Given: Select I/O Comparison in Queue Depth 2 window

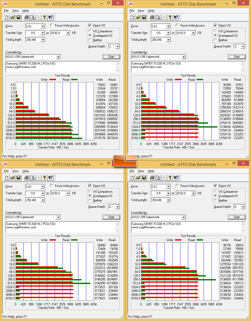Looking at the screenshot, I should click(x=90, y=31).
